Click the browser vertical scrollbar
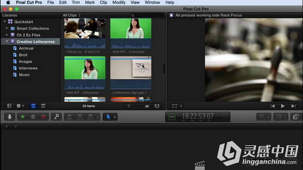The width and height of the screenshot is (303, 170). (x=164, y=69)
